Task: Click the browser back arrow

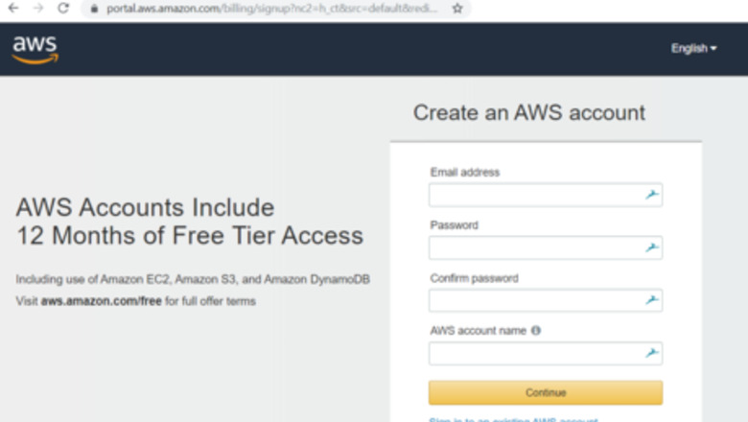Action: click(x=13, y=8)
